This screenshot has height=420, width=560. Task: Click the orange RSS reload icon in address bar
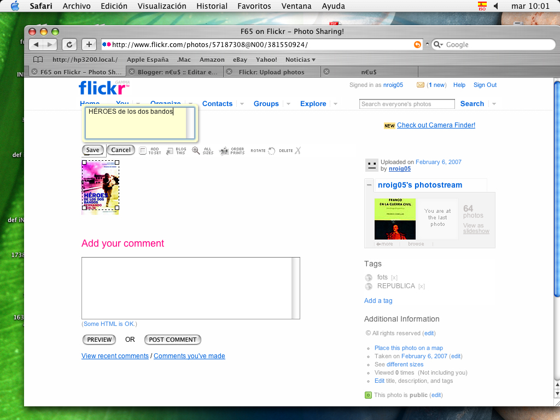pos(417,45)
